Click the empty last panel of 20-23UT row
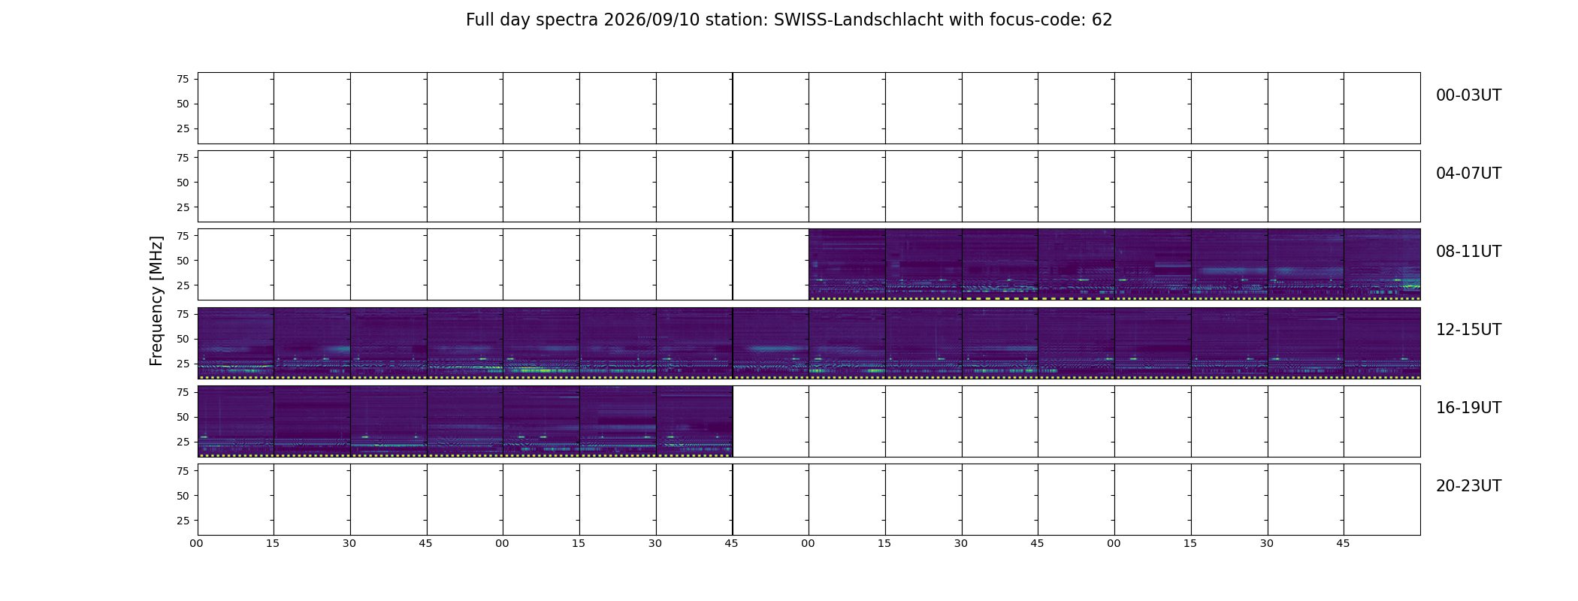Viewport: 1578px width, 601px height. [x=1382, y=499]
